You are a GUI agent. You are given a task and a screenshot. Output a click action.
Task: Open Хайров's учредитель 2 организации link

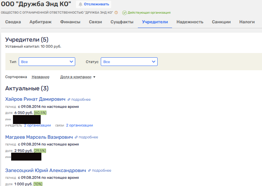pyautogui.click(x=37, y=125)
